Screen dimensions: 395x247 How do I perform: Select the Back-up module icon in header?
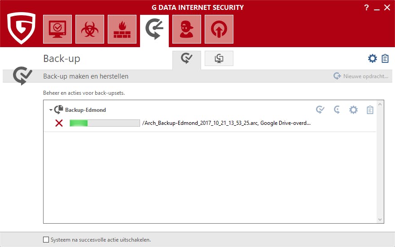pyautogui.click(x=154, y=29)
